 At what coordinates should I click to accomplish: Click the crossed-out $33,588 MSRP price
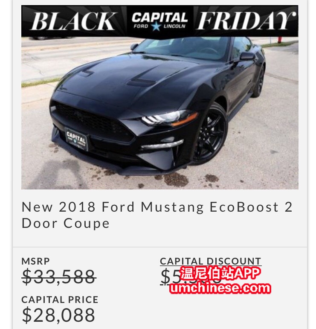pos(59,277)
